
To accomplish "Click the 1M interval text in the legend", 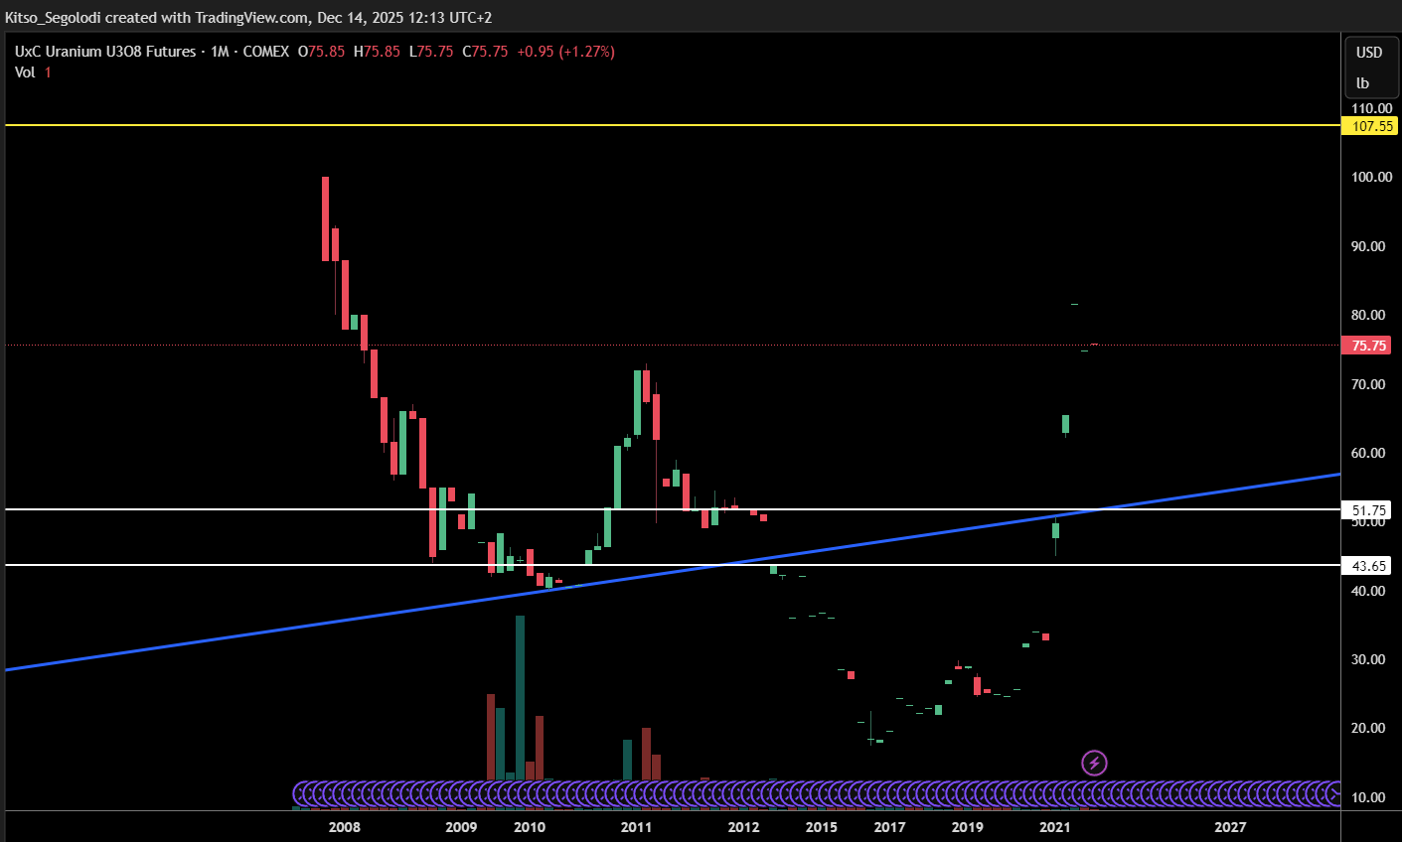I will [x=220, y=52].
